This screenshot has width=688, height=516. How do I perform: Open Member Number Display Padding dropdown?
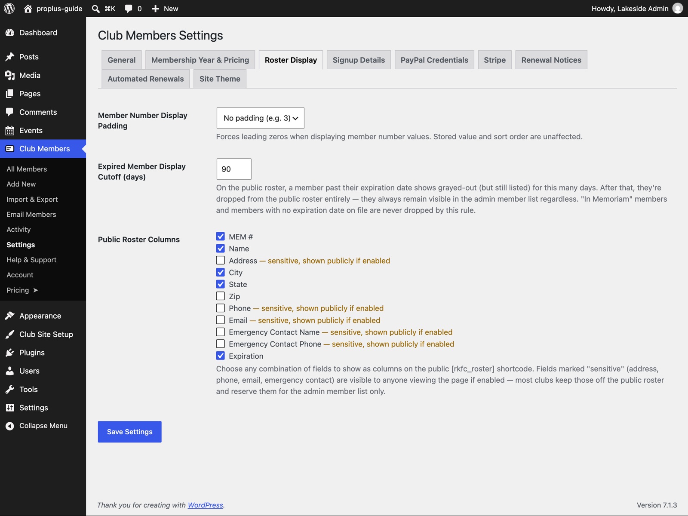pyautogui.click(x=261, y=118)
